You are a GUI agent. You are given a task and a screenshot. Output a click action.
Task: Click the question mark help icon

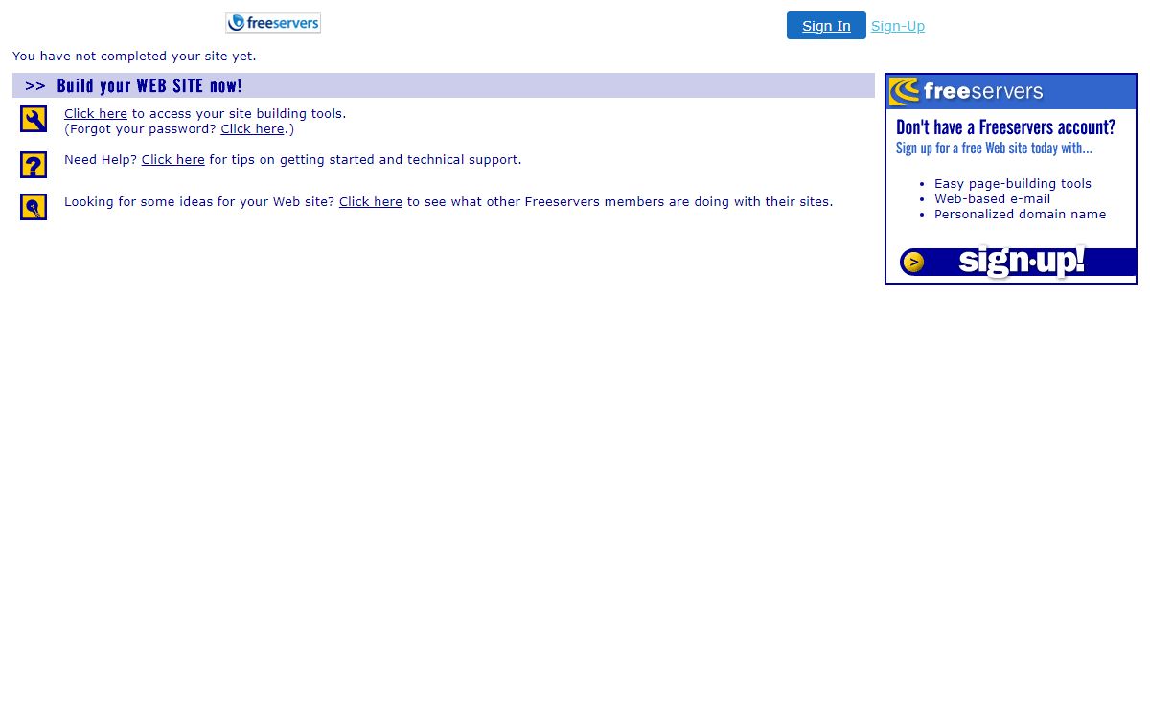click(34, 165)
